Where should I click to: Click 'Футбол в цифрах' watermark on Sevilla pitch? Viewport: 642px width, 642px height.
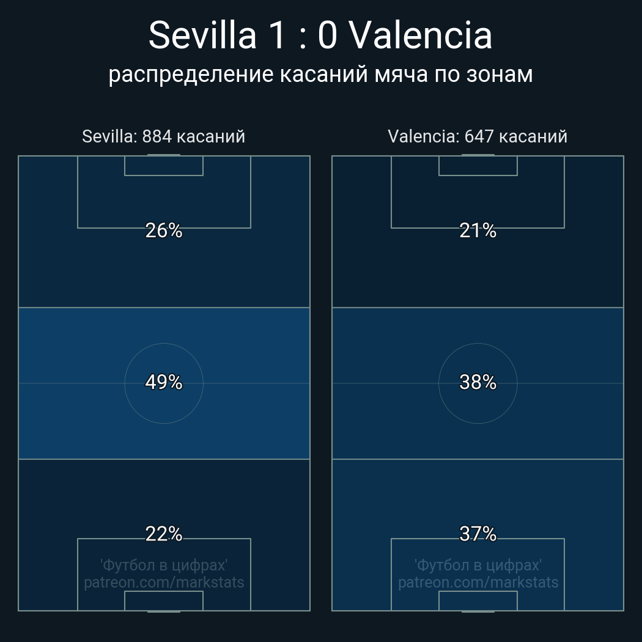pyautogui.click(x=164, y=565)
